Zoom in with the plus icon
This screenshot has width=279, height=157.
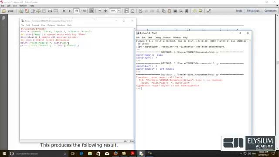[x=105, y=11]
